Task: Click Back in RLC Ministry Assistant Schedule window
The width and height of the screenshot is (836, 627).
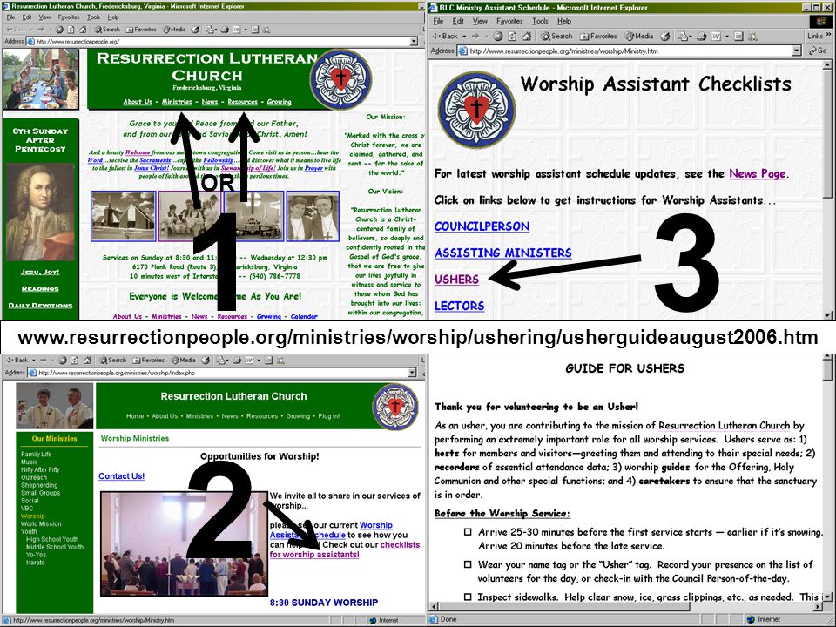Action: [445, 37]
